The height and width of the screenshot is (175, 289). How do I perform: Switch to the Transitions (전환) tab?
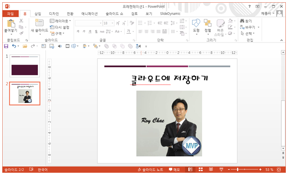coord(70,14)
